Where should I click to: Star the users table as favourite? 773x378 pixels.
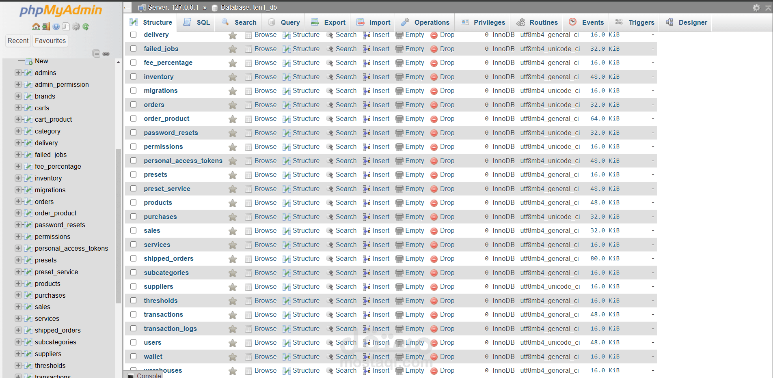click(x=233, y=343)
